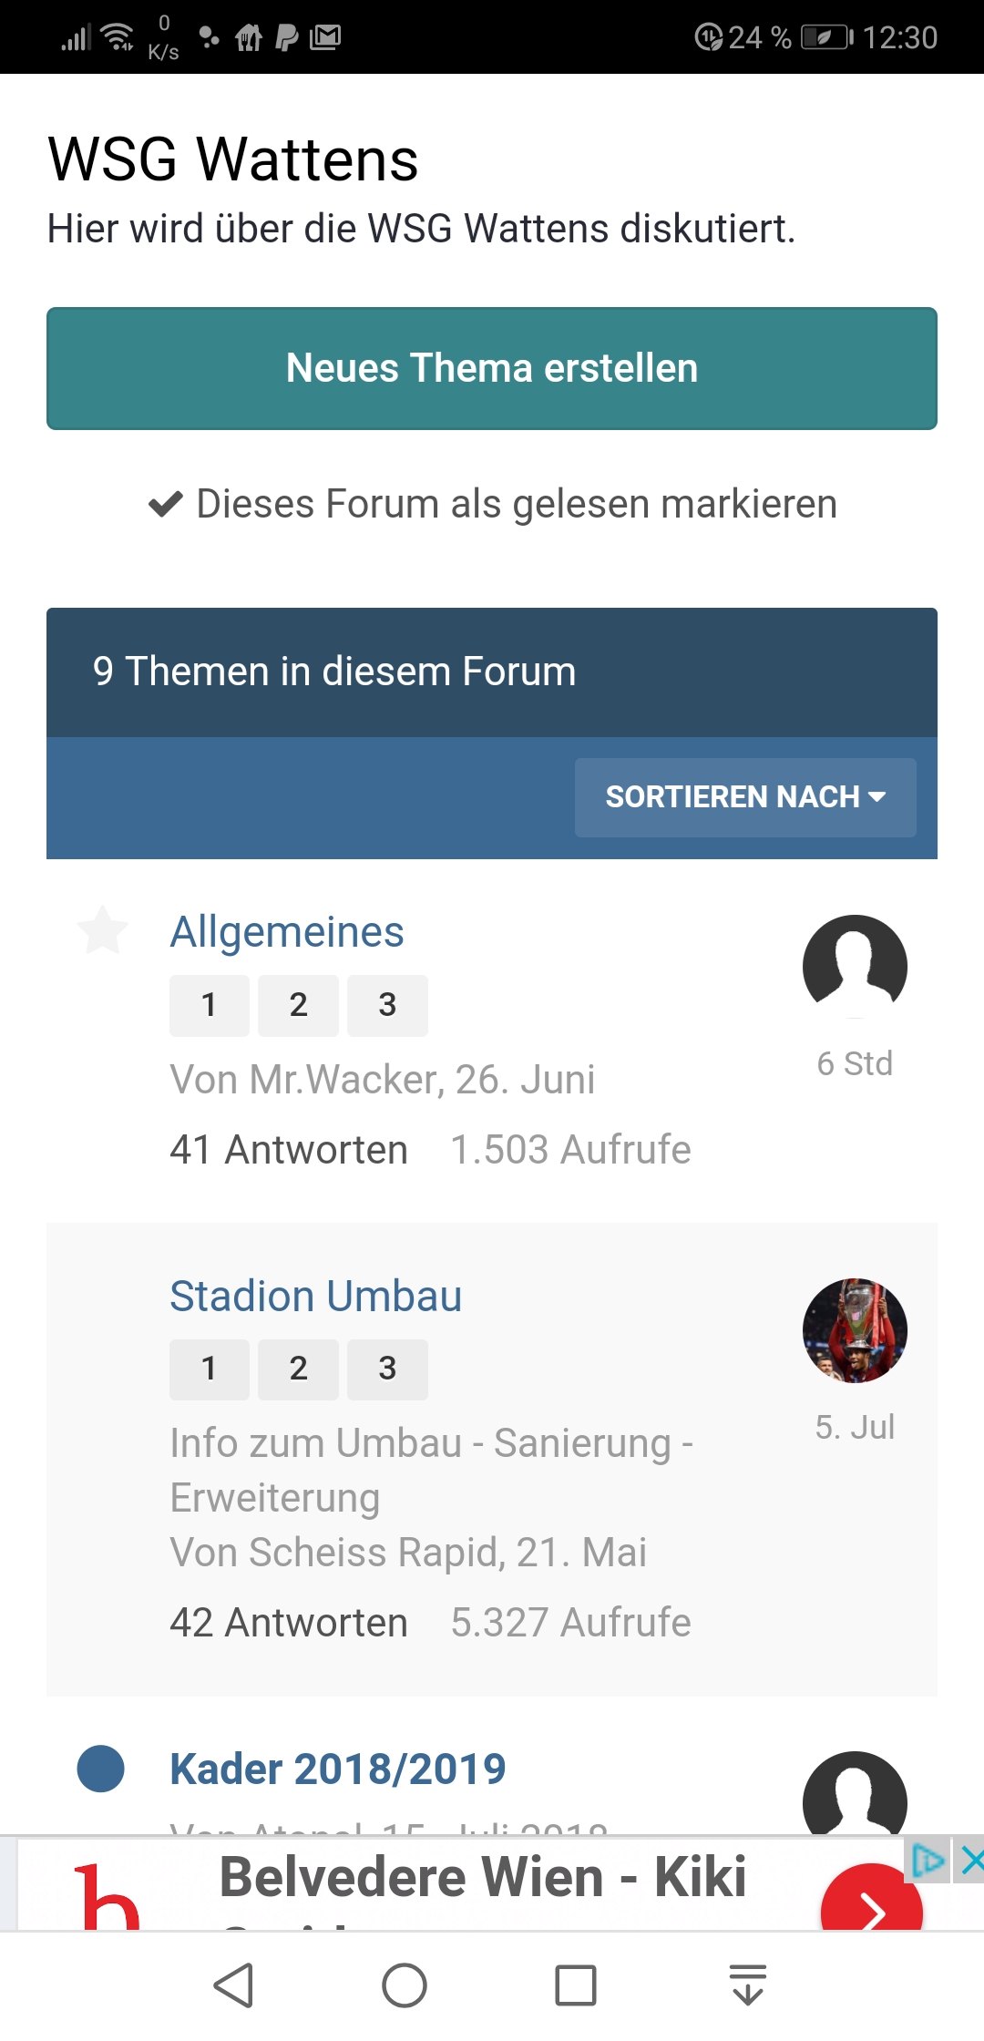Tap the hide navigation bar arrow icon
Image resolution: width=984 pixels, height=2041 pixels.
tap(747, 1985)
